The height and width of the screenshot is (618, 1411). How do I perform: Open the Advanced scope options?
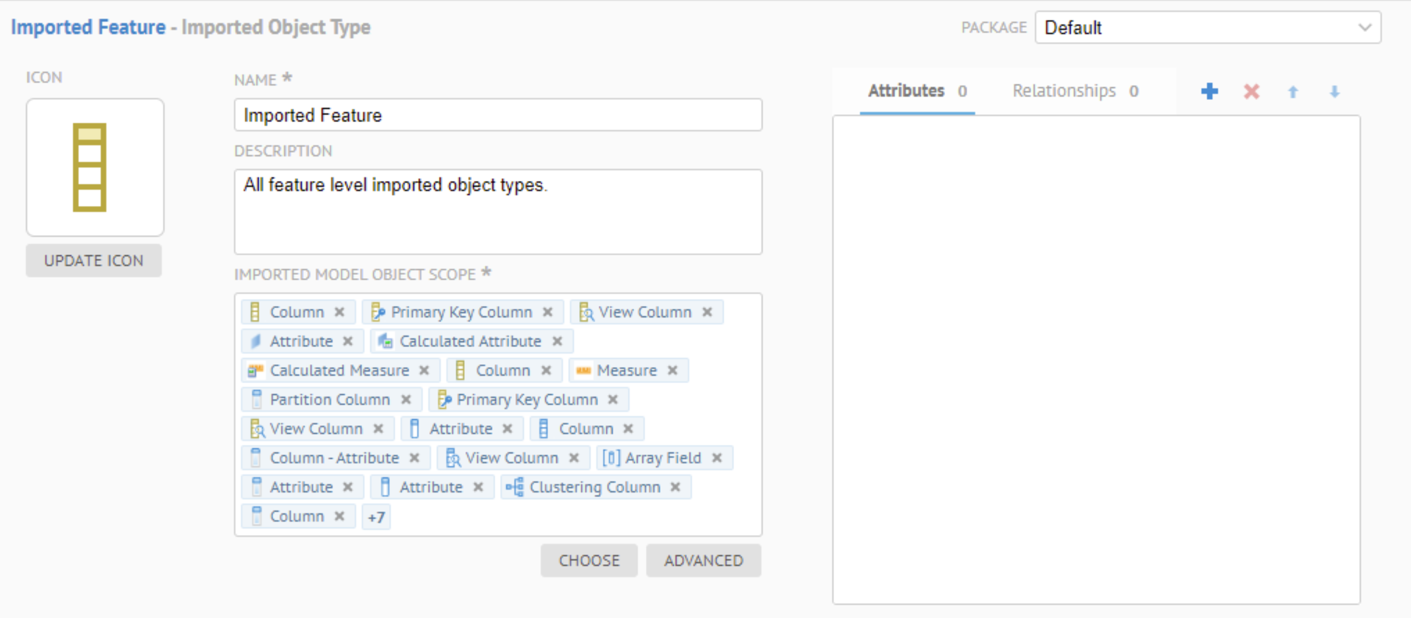703,560
